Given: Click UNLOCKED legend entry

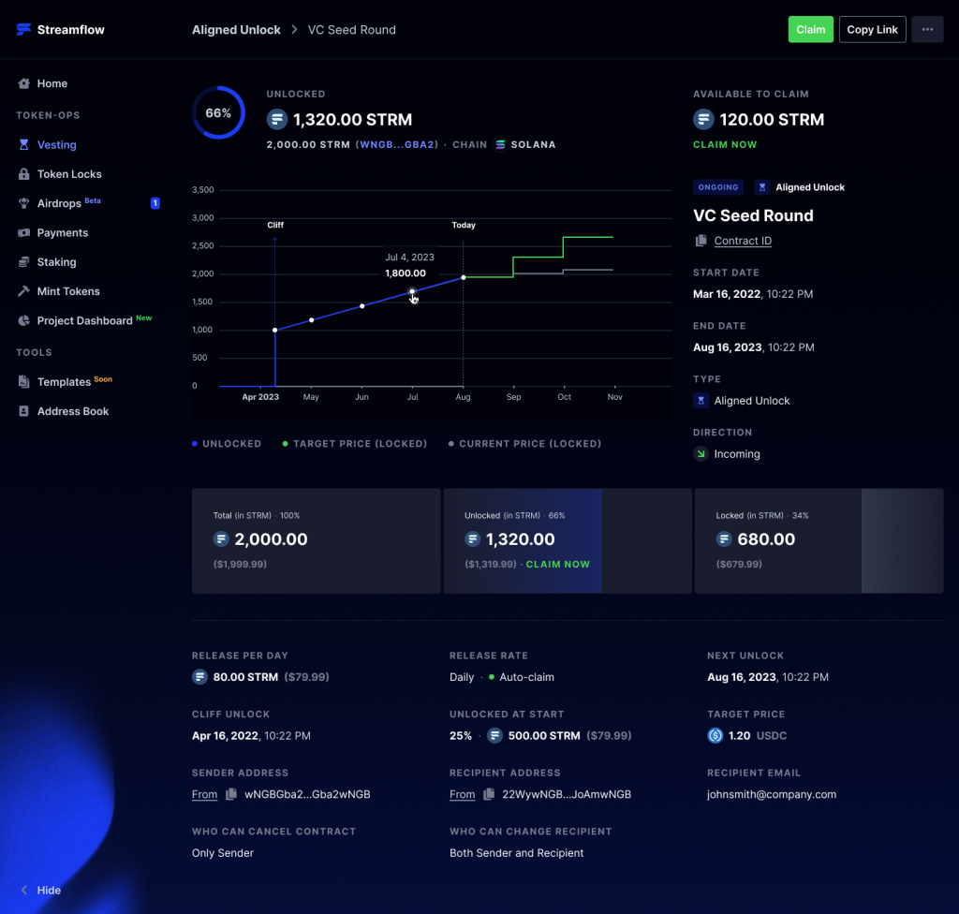Looking at the screenshot, I should pos(227,444).
